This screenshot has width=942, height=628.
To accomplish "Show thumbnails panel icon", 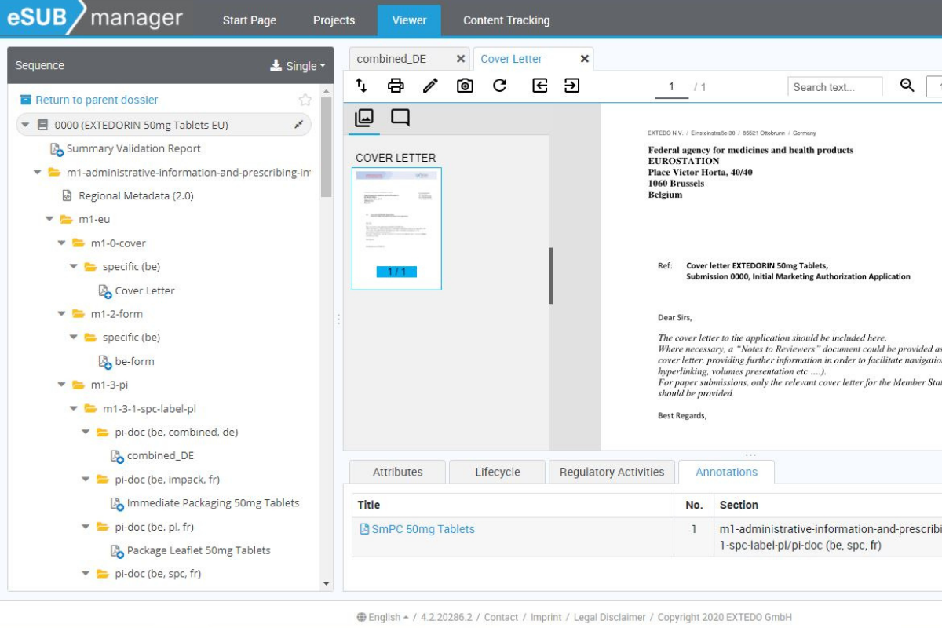I will (x=364, y=118).
